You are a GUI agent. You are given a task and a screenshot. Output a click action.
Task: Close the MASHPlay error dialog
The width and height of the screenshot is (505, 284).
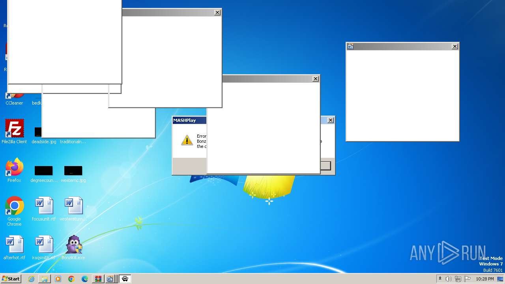tap(331, 120)
